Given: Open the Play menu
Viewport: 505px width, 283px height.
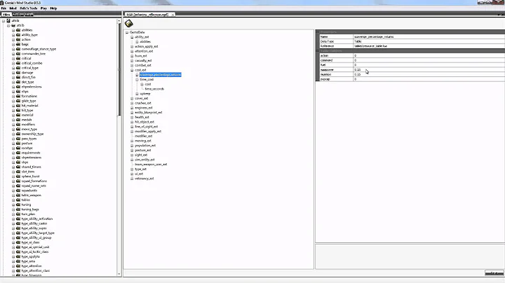Looking at the screenshot, I should click(43, 8).
